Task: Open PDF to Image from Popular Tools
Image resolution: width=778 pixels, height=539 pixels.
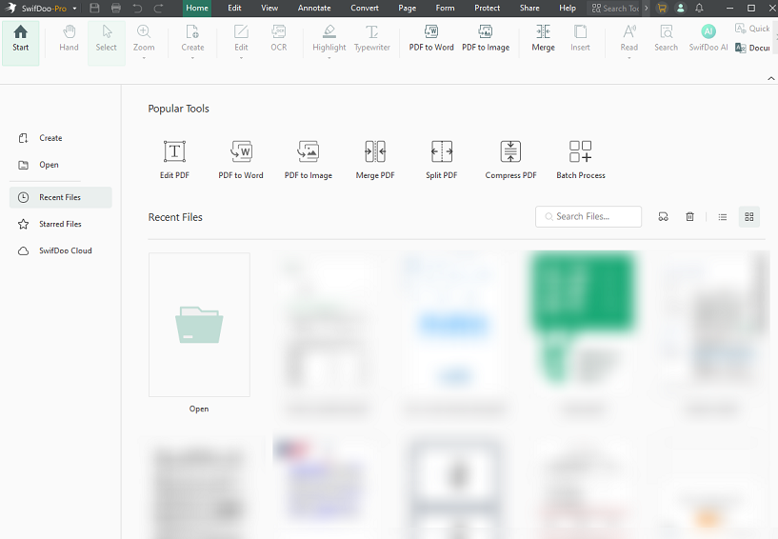Action: tap(309, 160)
